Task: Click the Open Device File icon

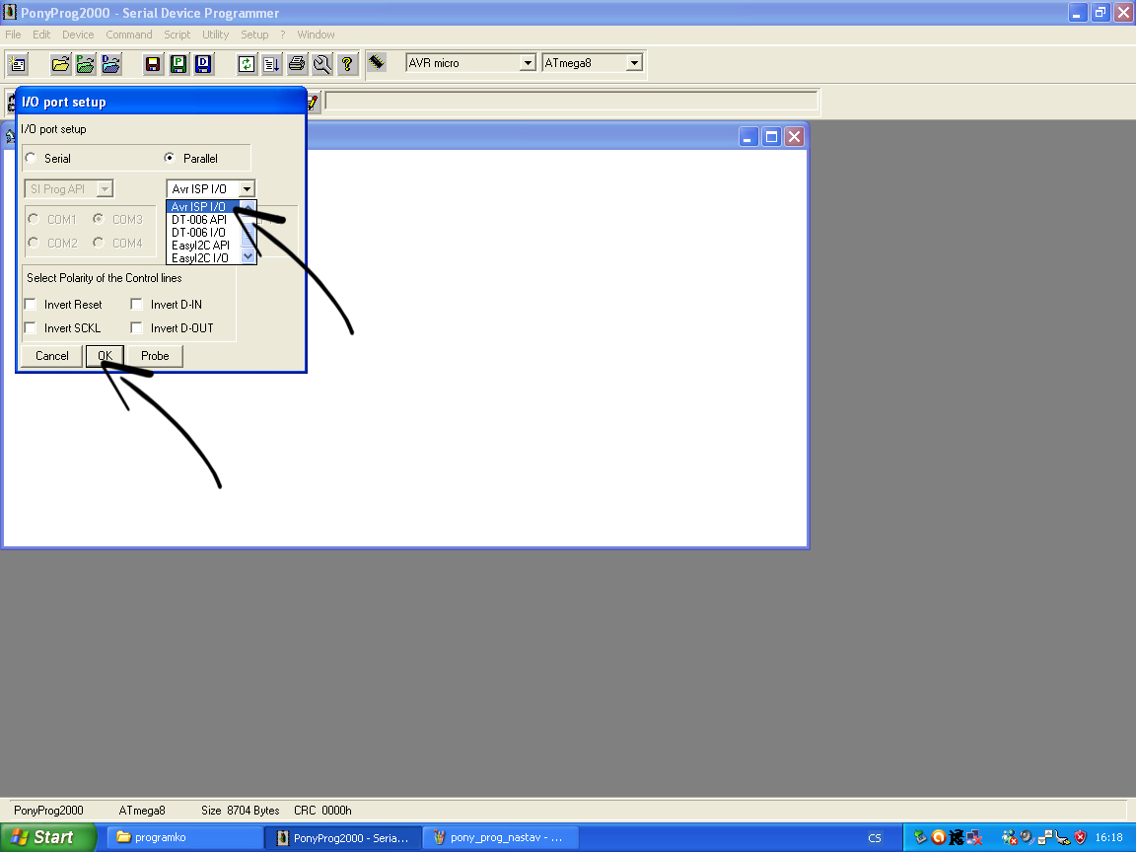Action: click(60, 64)
